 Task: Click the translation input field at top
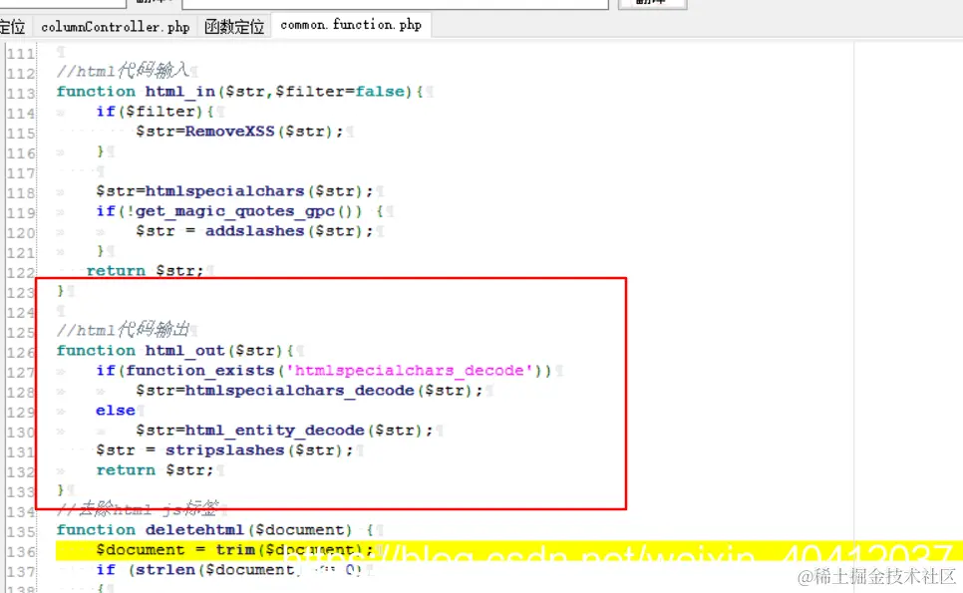click(395, 4)
